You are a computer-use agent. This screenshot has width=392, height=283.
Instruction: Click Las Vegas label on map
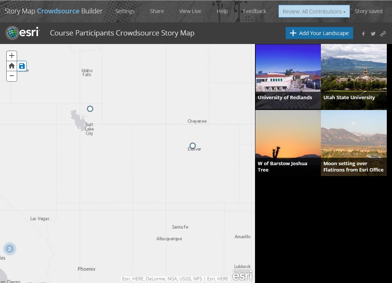[40, 218]
